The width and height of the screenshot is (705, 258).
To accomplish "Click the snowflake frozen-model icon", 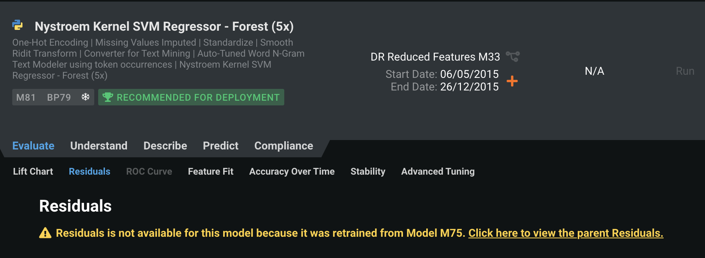I will click(85, 97).
